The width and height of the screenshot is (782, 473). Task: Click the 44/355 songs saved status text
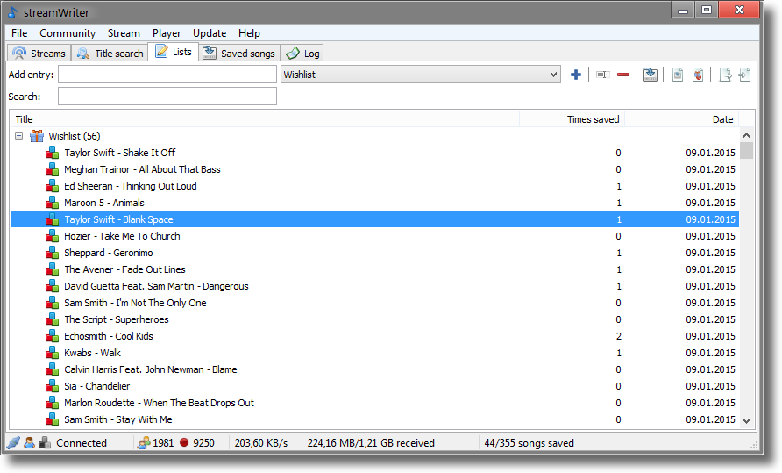click(530, 443)
